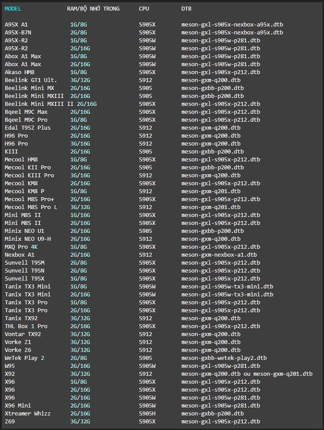Image resolution: width=324 pixels, height=430 pixels.
Task: Click Akaso HM8 model name
Action: pyautogui.click(x=19, y=72)
